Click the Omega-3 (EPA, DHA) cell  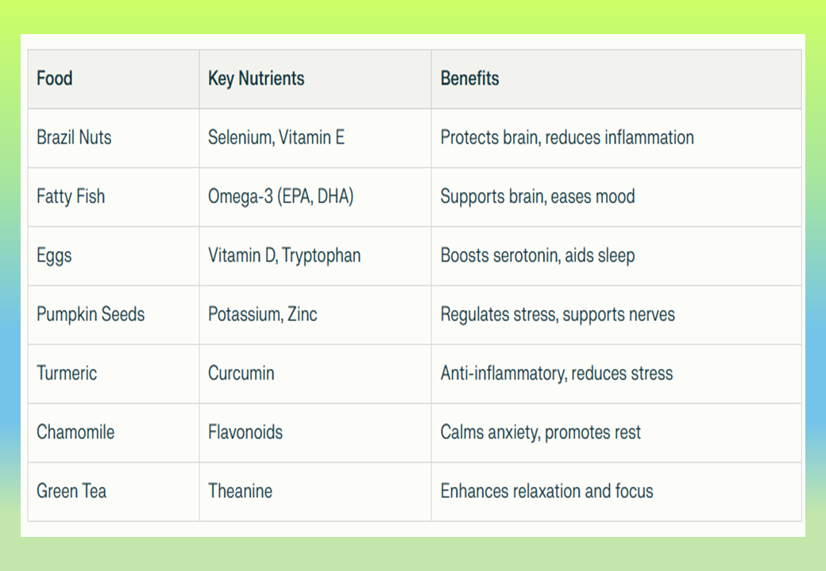click(280, 196)
